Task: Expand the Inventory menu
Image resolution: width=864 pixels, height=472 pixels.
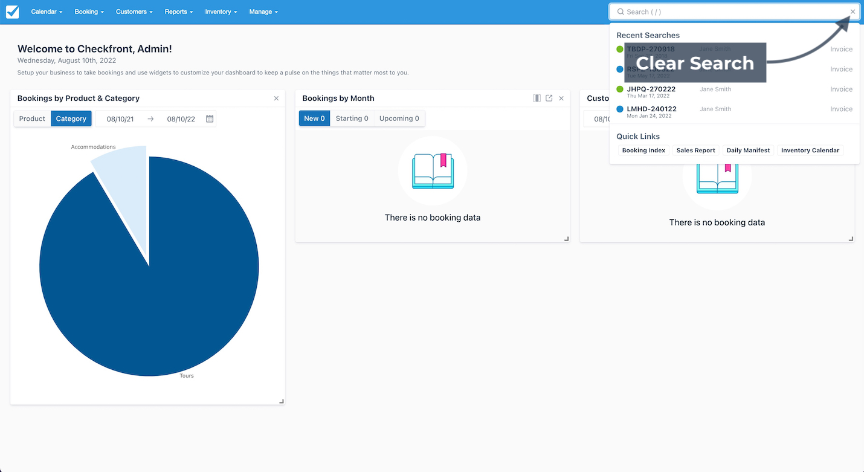Action: click(221, 11)
